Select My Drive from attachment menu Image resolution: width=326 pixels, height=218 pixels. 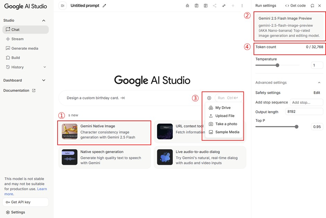tap(224, 108)
